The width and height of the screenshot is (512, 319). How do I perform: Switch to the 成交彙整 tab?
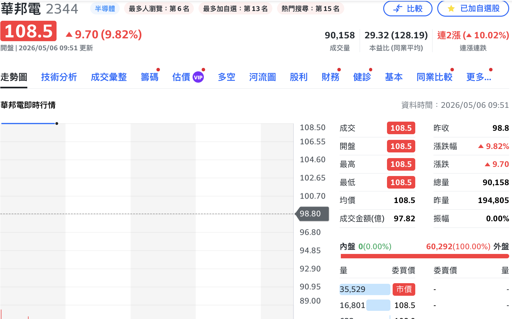tap(109, 77)
